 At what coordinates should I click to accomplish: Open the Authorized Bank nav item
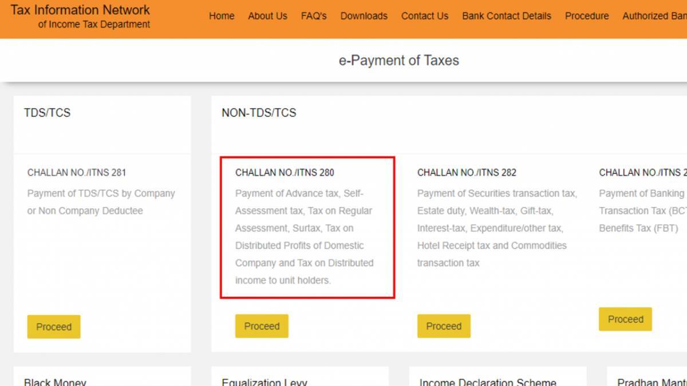[654, 16]
